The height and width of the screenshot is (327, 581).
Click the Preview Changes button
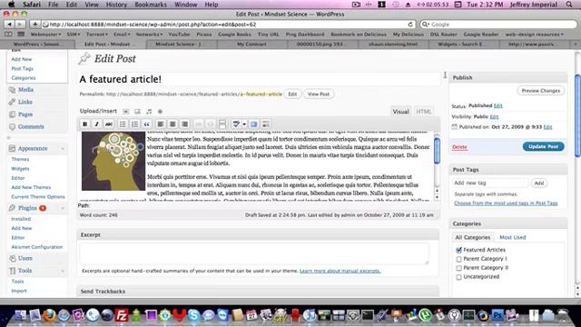pos(541,91)
